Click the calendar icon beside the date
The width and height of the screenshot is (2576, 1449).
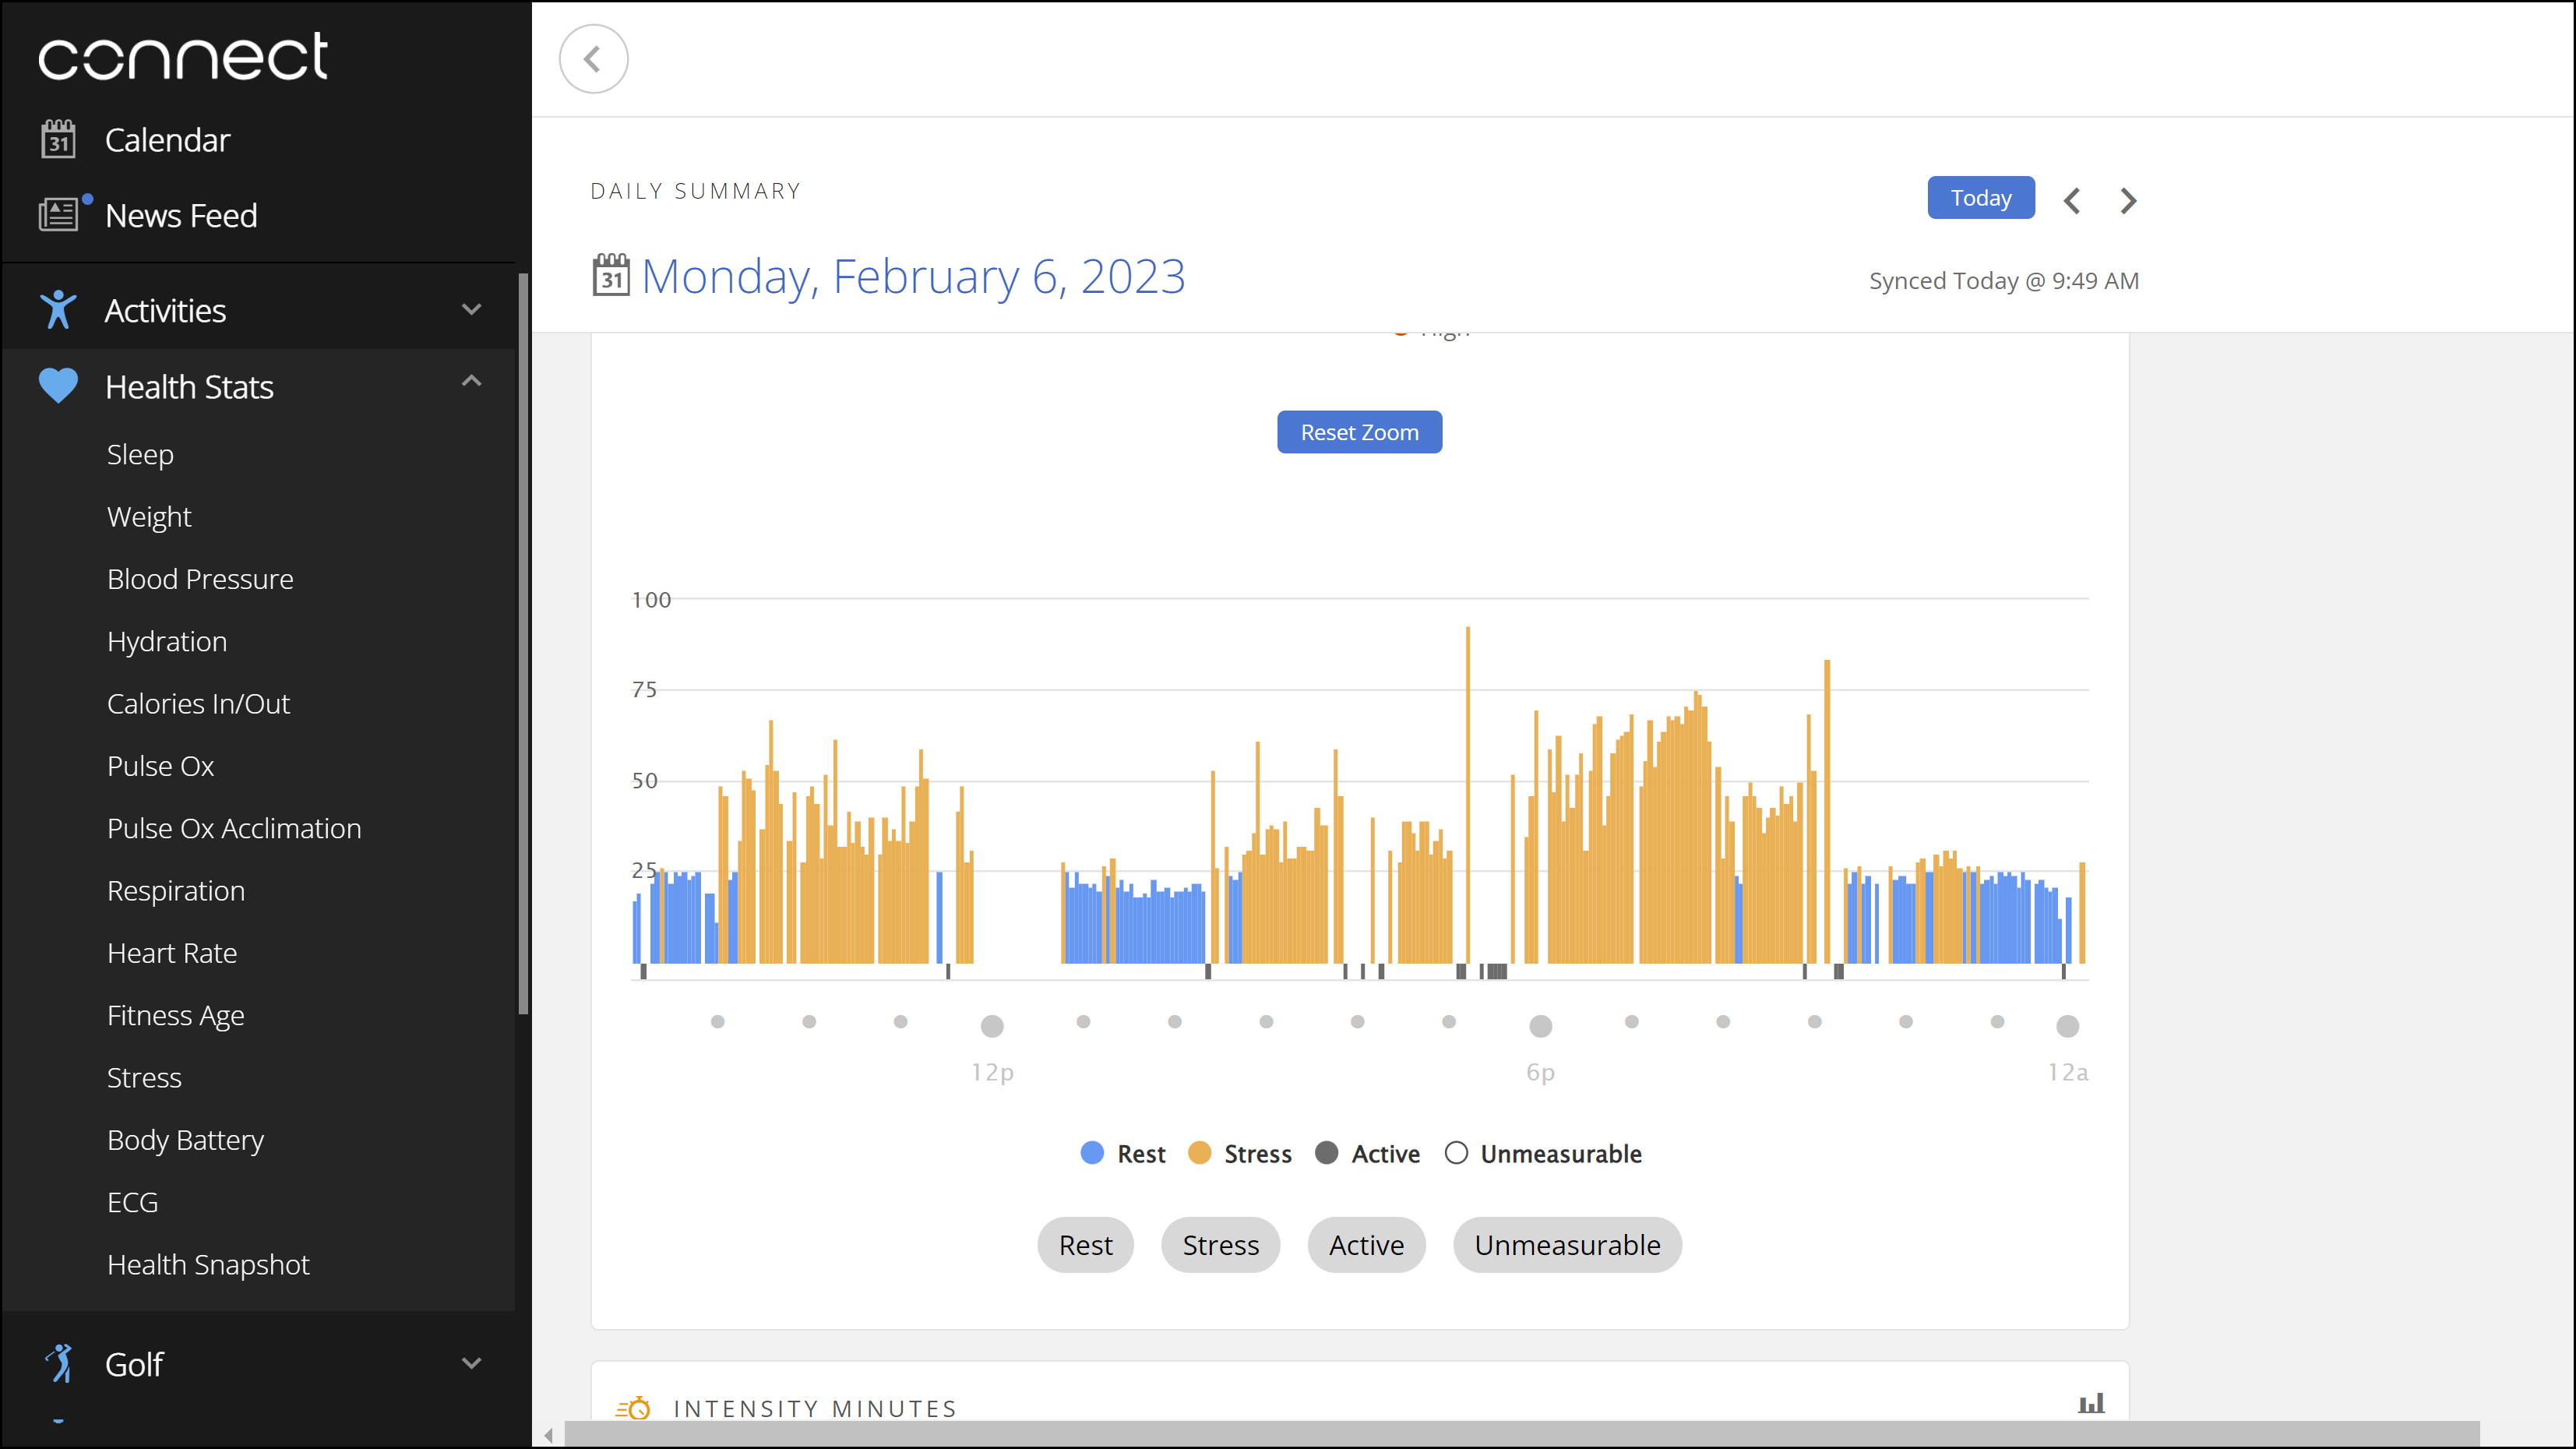click(x=611, y=275)
